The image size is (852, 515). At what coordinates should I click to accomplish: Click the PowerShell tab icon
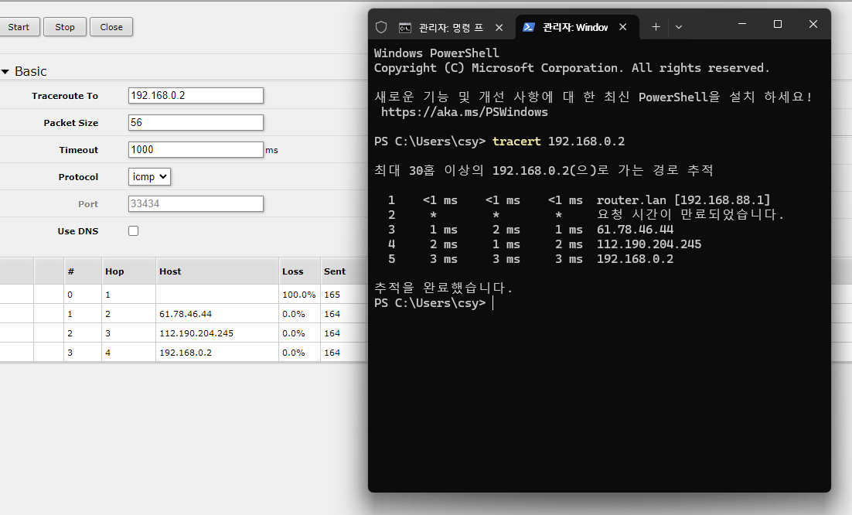pos(528,27)
